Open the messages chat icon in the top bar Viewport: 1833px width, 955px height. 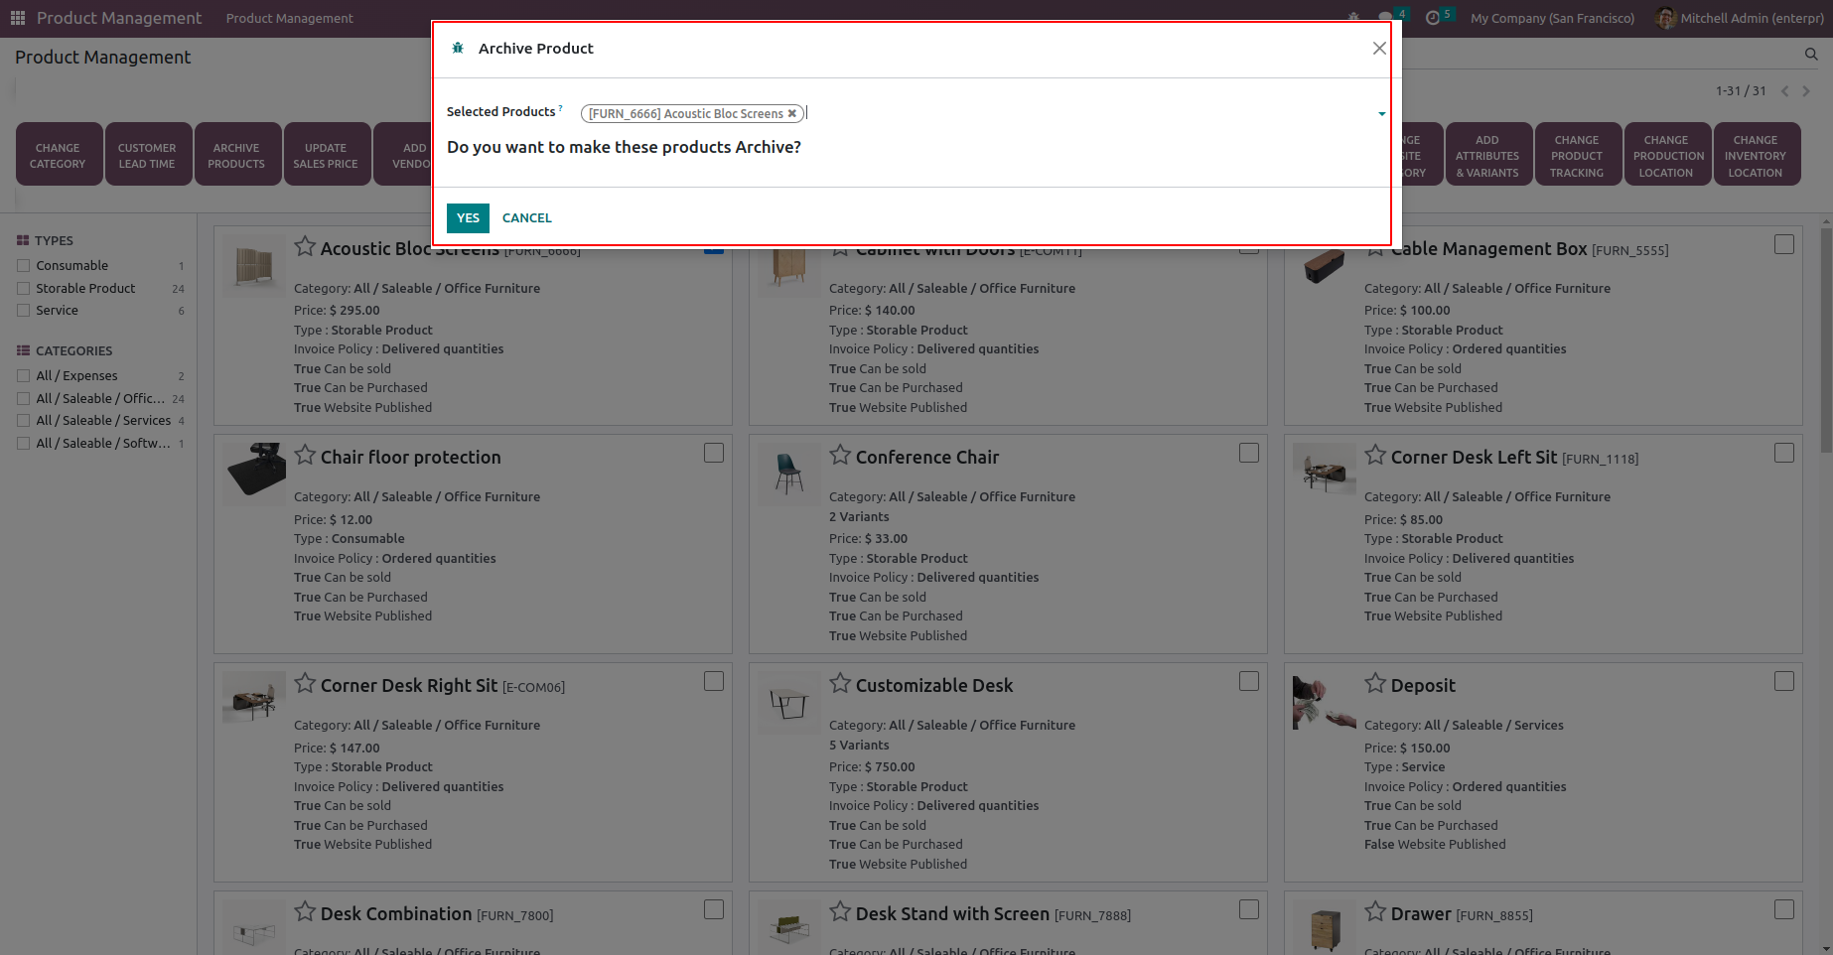(x=1386, y=18)
